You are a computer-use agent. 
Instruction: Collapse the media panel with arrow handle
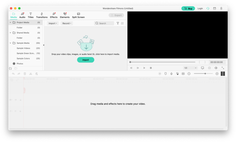coord(44,45)
